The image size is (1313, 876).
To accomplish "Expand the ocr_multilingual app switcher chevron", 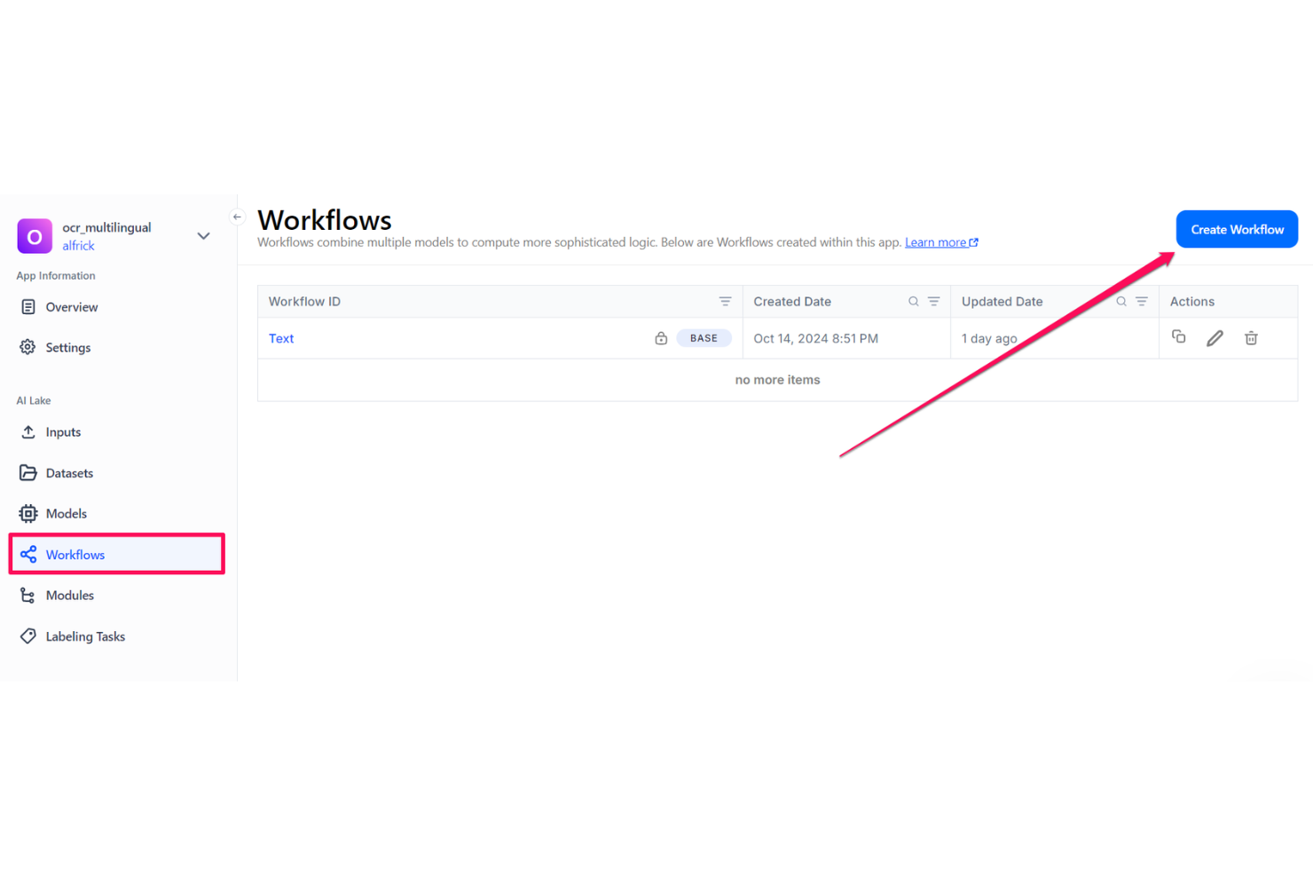I will pos(203,236).
